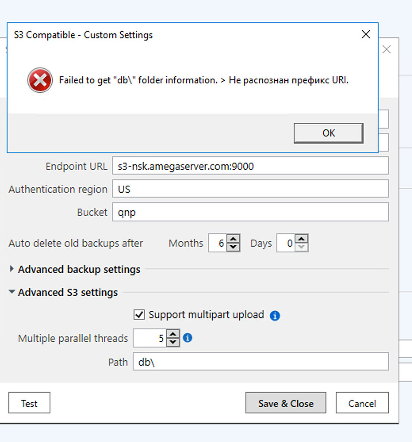Click the info icon beside Multiple parallel threads
The height and width of the screenshot is (442, 412).
click(187, 338)
